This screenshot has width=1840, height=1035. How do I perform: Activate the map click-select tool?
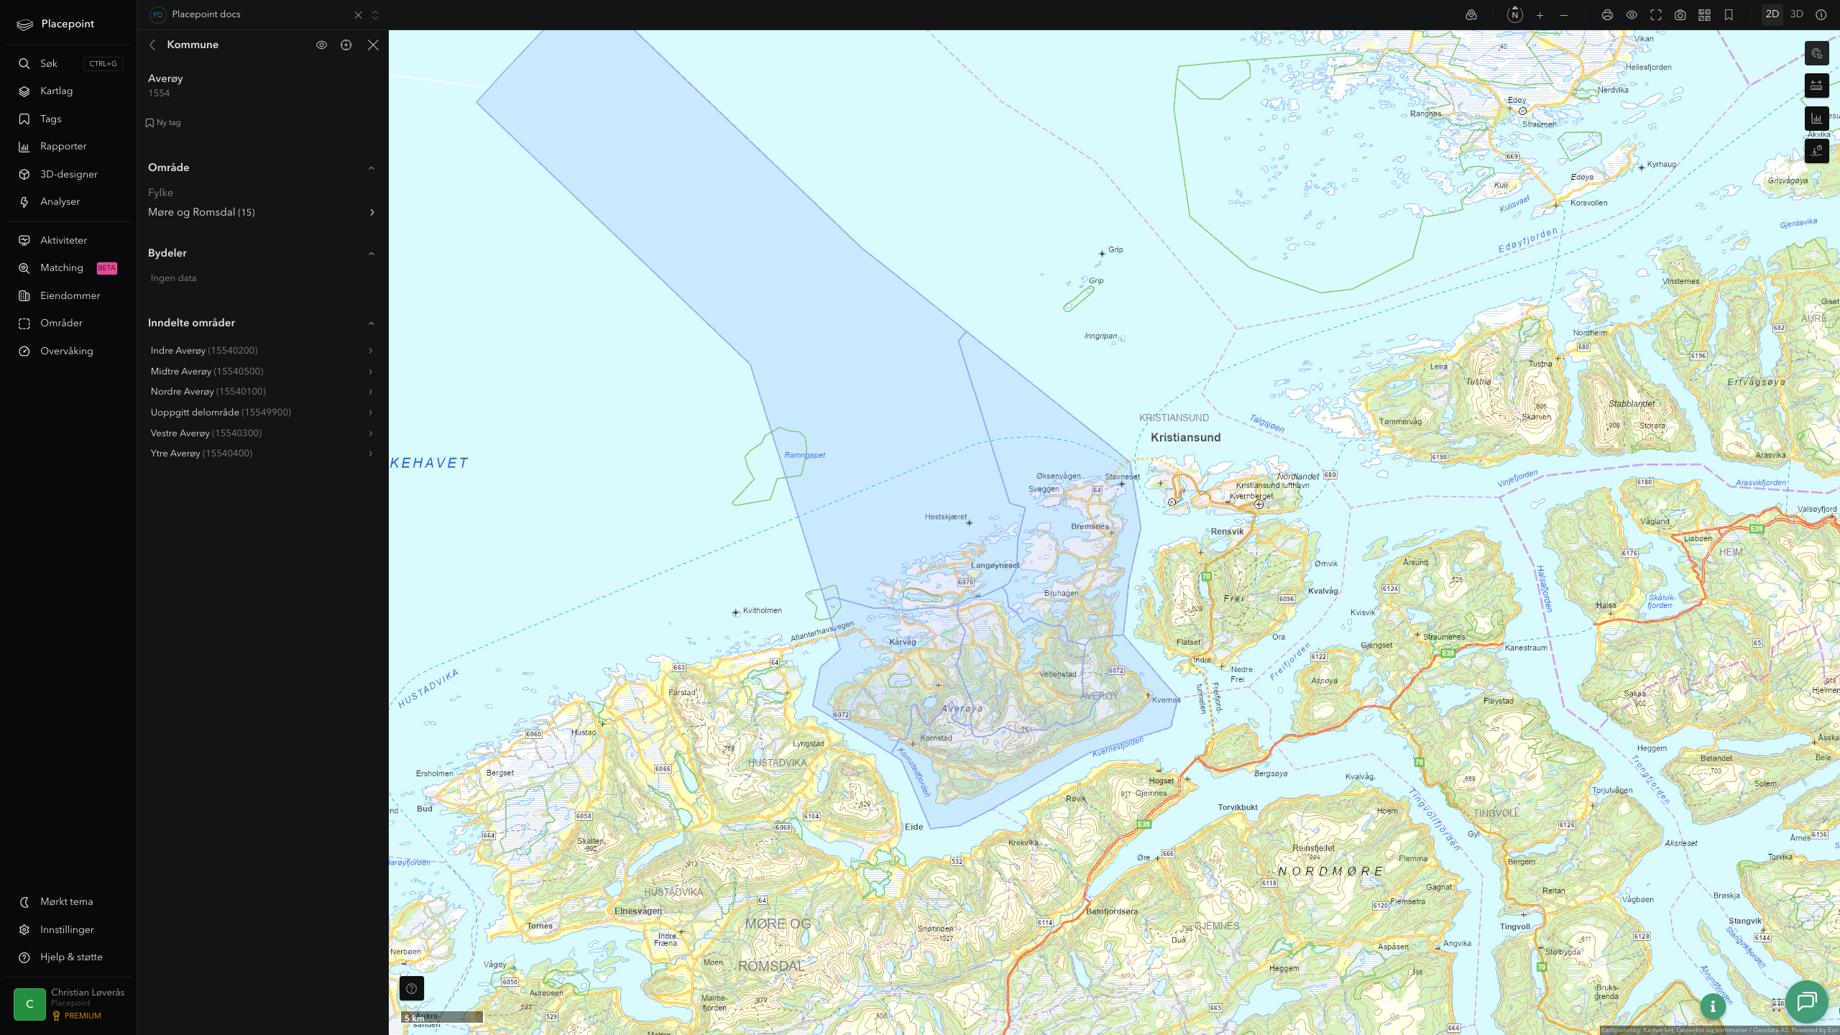tap(1817, 53)
